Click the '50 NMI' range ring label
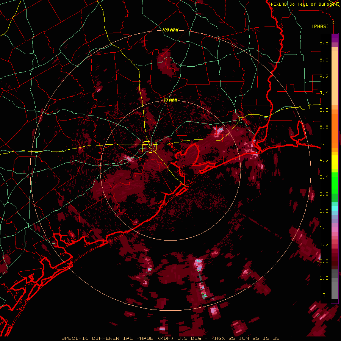Screen dimensions: 341x341 pos(170,100)
